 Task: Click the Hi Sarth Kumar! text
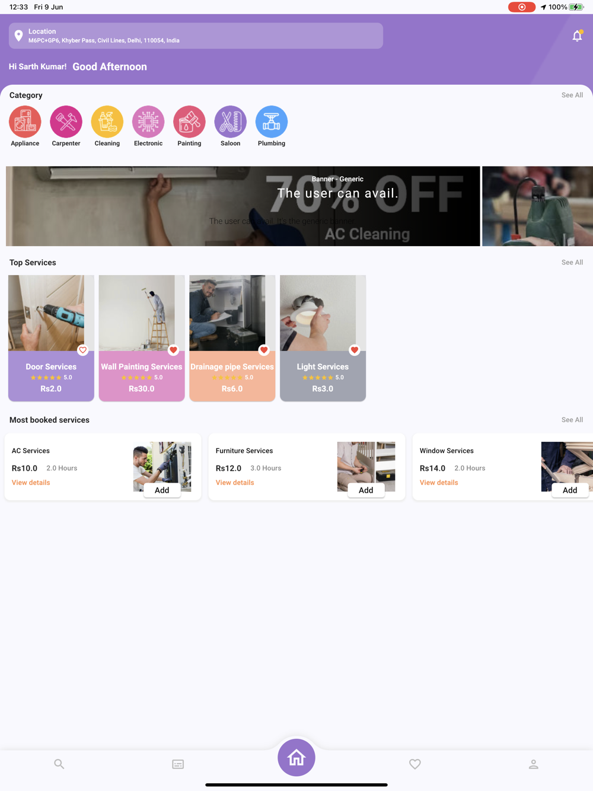point(37,66)
